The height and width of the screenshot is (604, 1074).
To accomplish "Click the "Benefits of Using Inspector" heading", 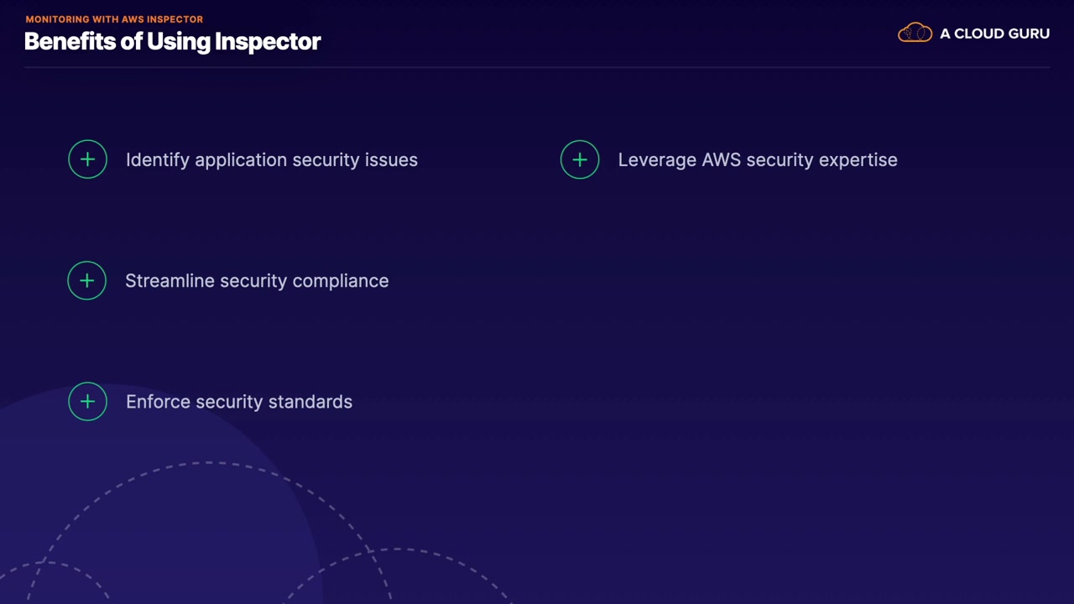I will (x=172, y=41).
